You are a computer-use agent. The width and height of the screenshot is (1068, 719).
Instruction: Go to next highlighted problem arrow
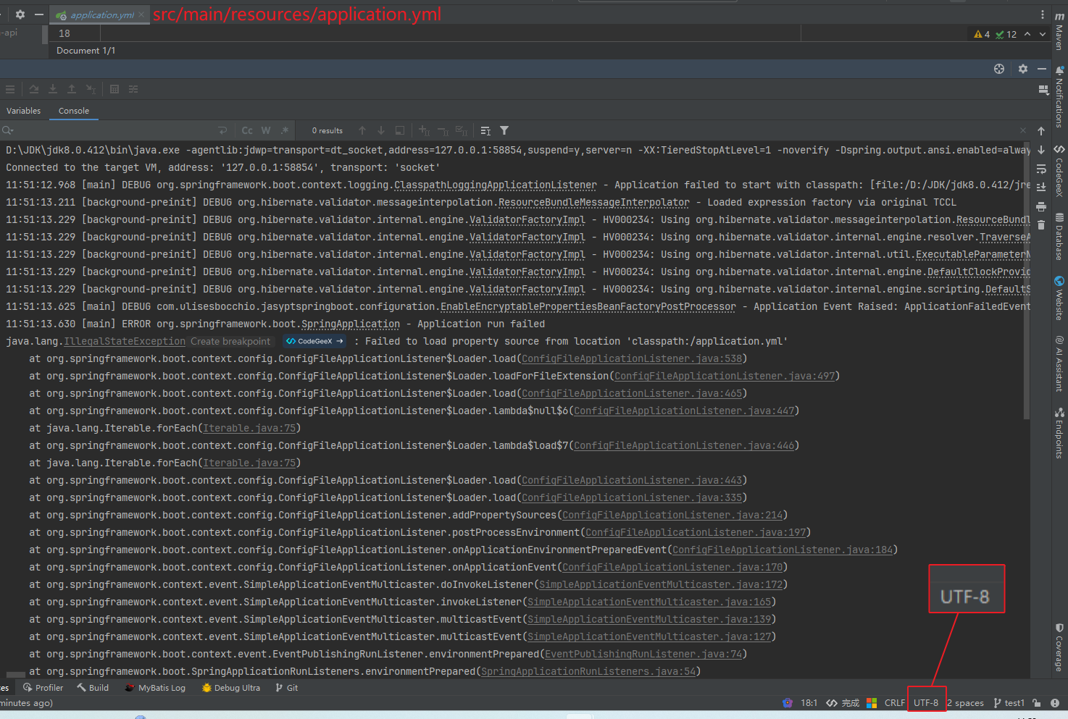coord(1043,34)
